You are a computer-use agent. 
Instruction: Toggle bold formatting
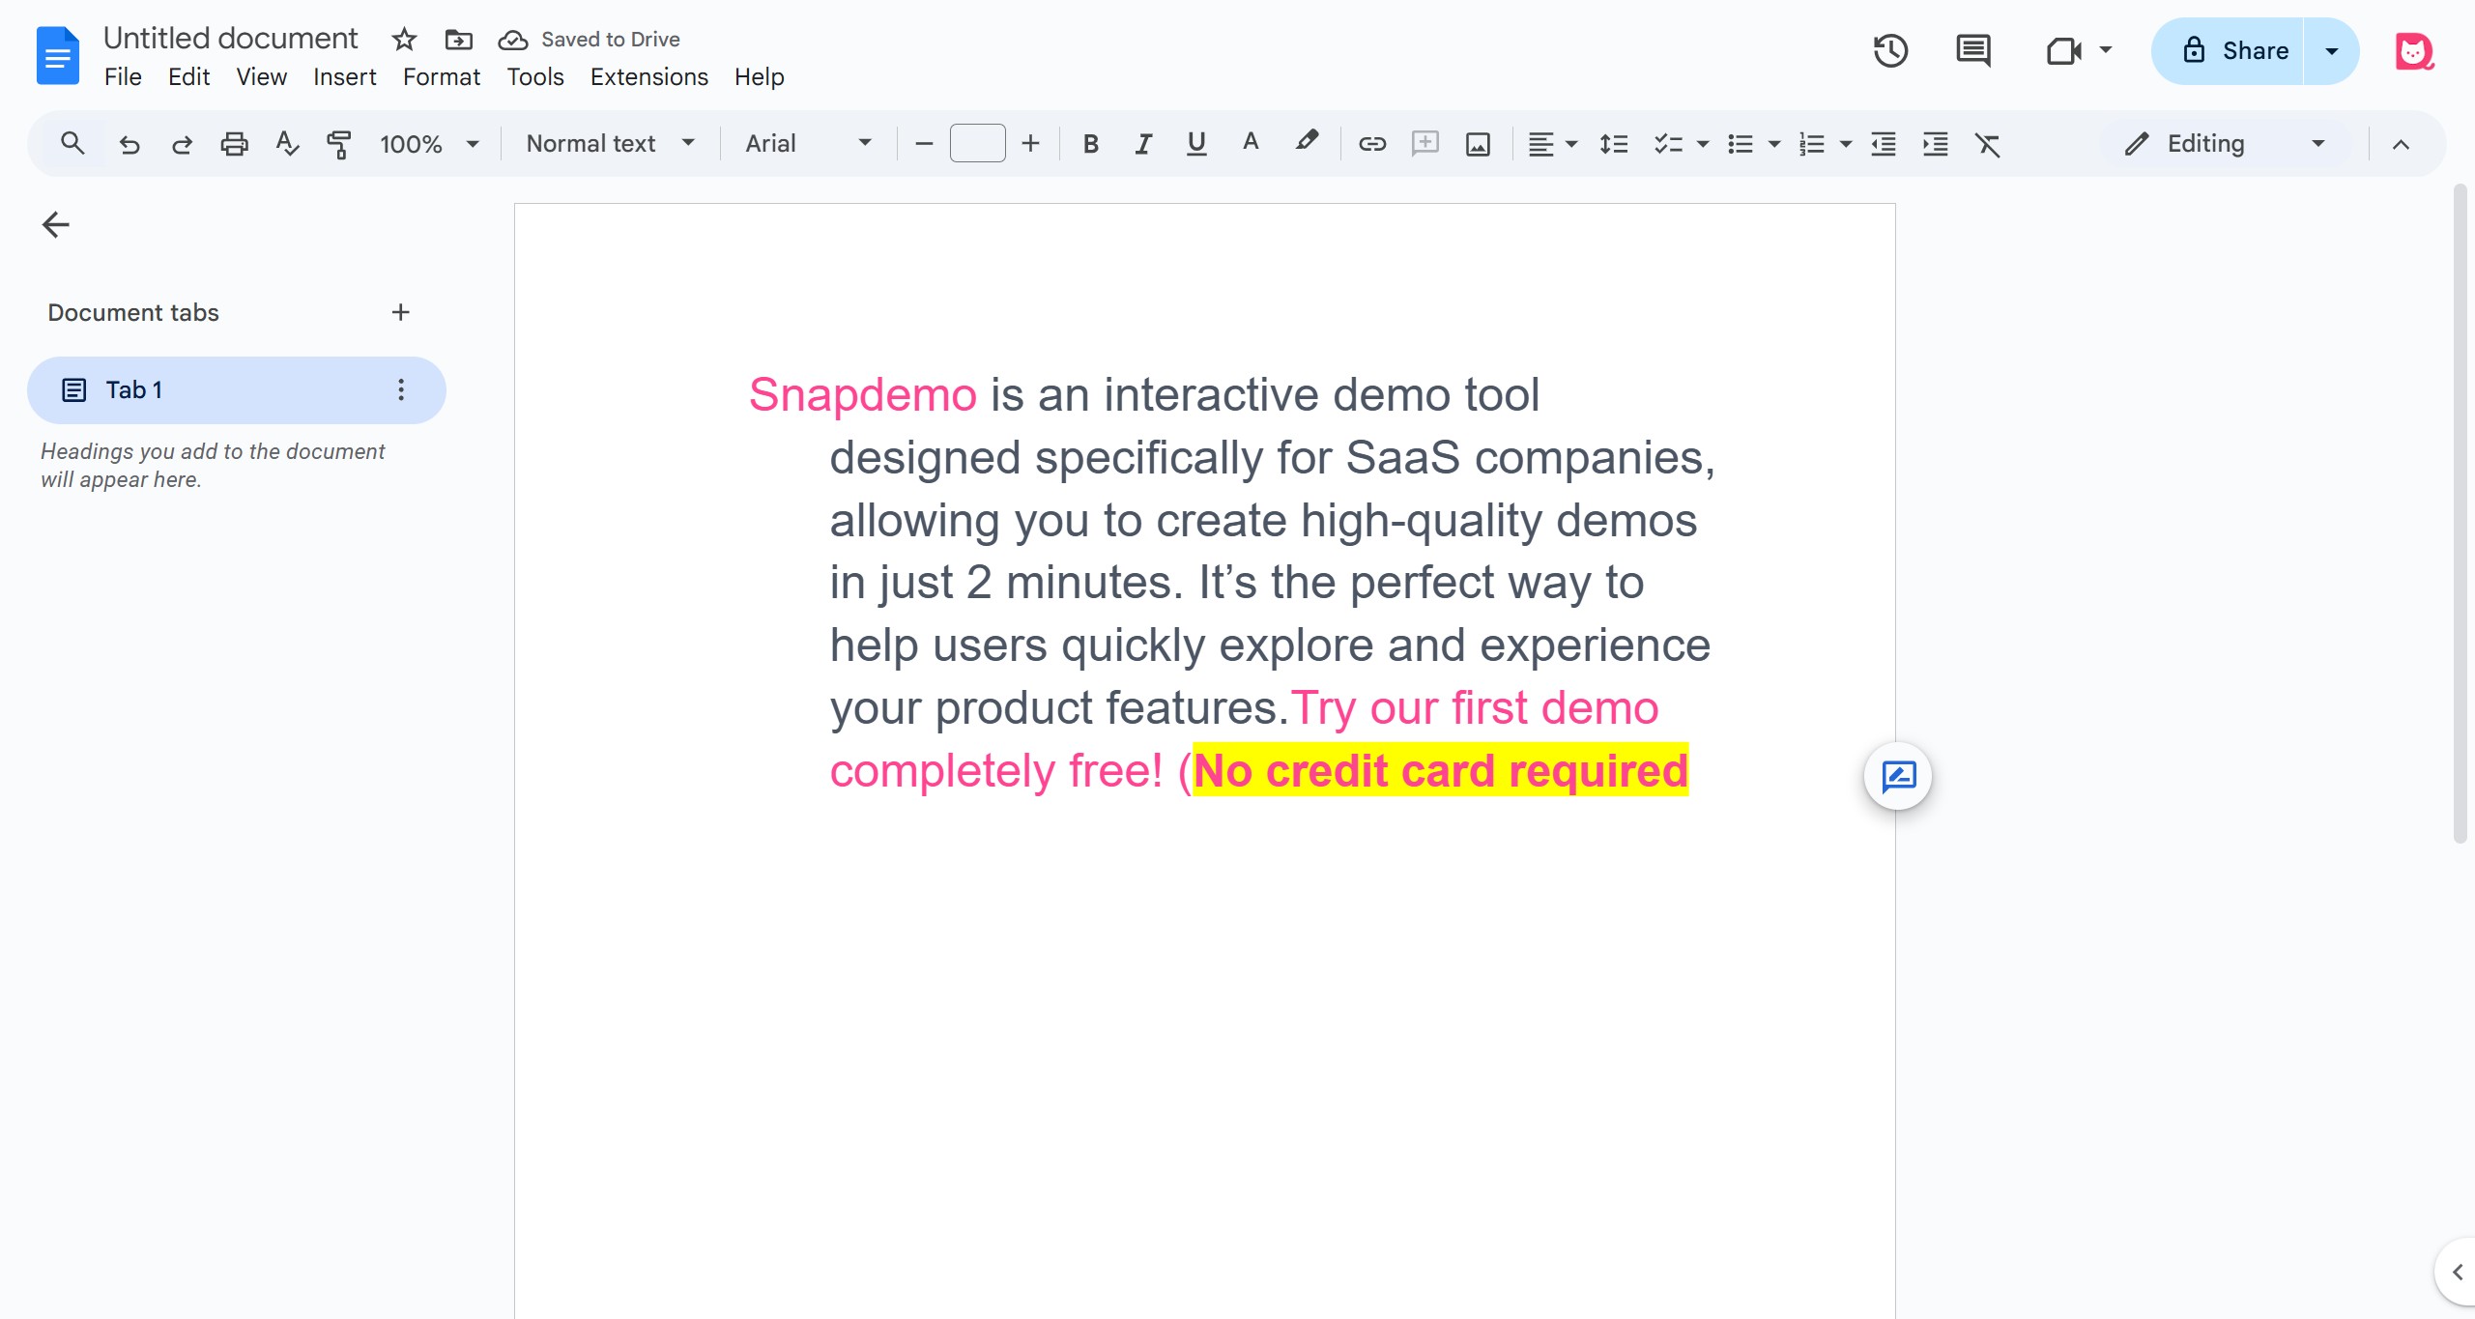pos(1091,144)
